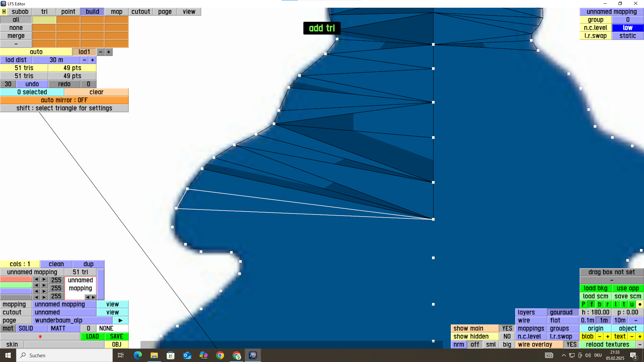Image resolution: width=644 pixels, height=362 pixels.
Task: Select the front view f button
Action: (591, 304)
